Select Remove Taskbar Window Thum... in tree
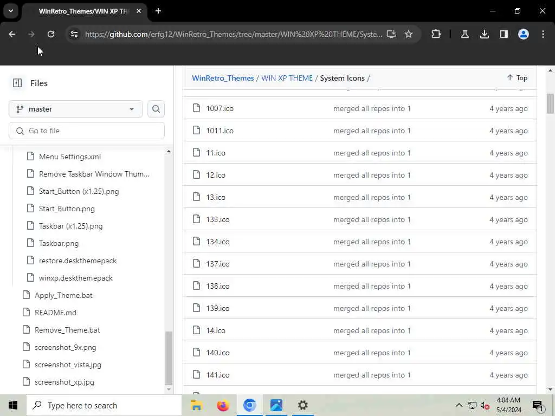The width and height of the screenshot is (555, 416). click(94, 174)
